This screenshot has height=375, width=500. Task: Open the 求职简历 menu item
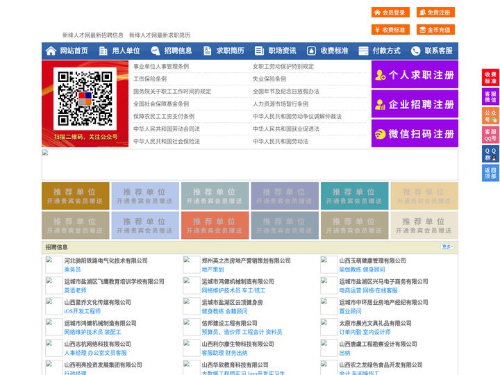[231, 51]
